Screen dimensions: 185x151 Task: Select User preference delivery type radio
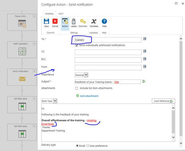pos(88,146)
